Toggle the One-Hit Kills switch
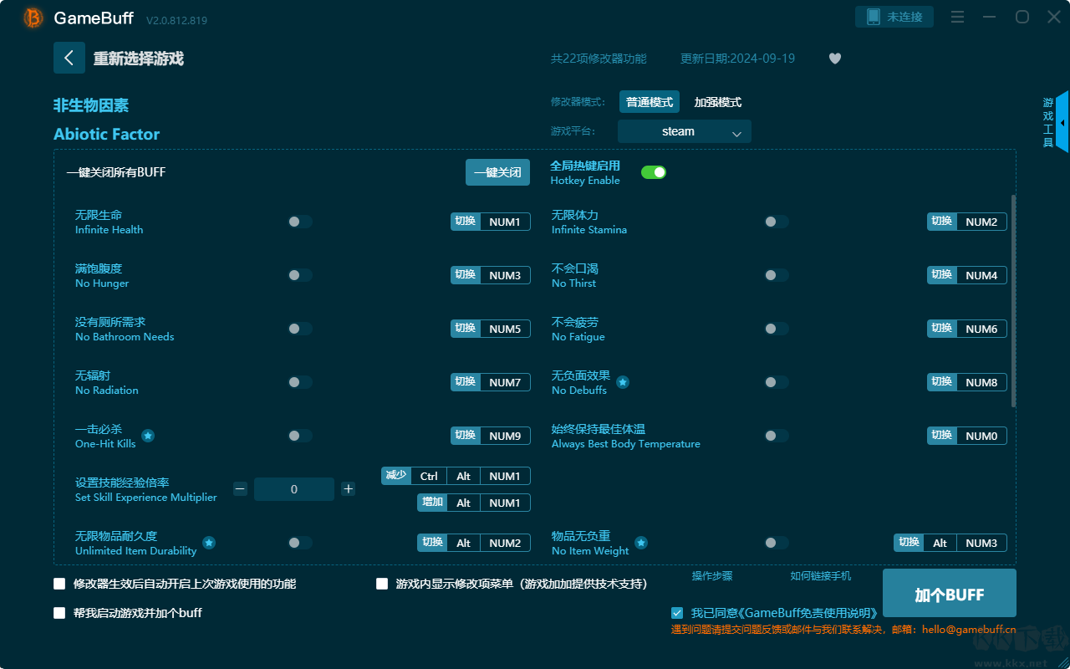 click(300, 436)
